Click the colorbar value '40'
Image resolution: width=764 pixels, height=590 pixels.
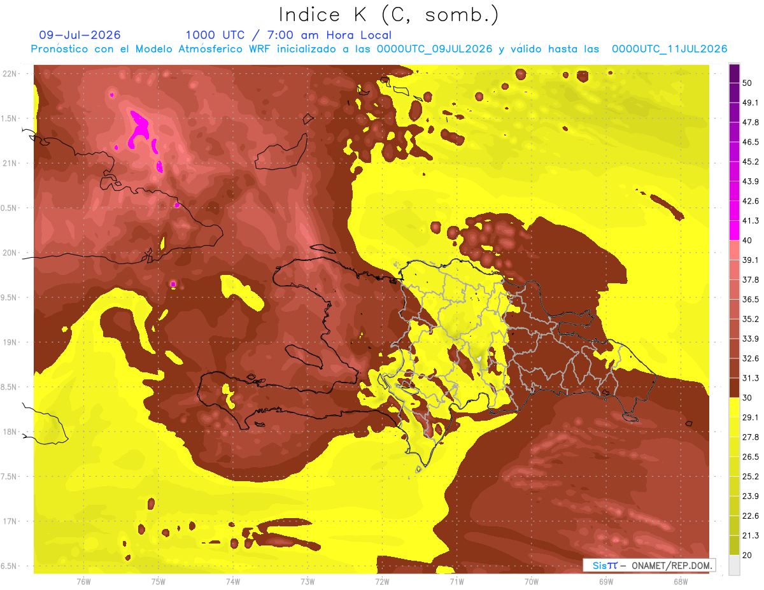tap(748, 241)
